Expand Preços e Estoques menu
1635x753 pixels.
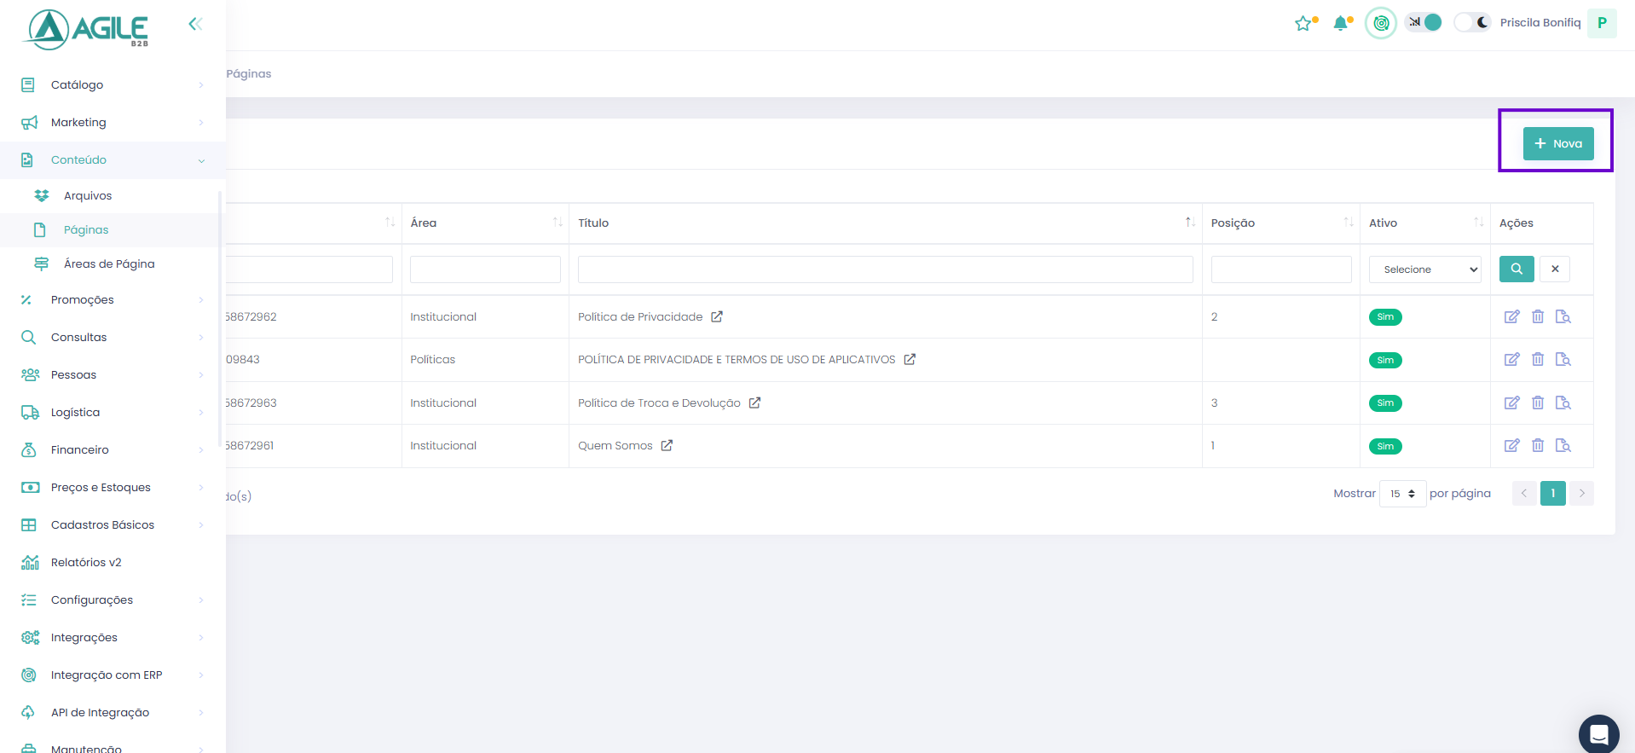[x=113, y=487]
